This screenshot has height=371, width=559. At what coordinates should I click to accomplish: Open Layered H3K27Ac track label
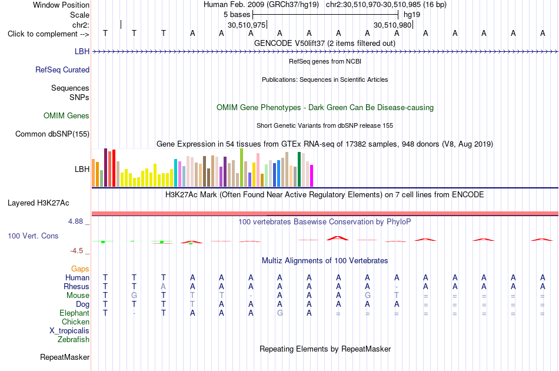(x=38, y=203)
